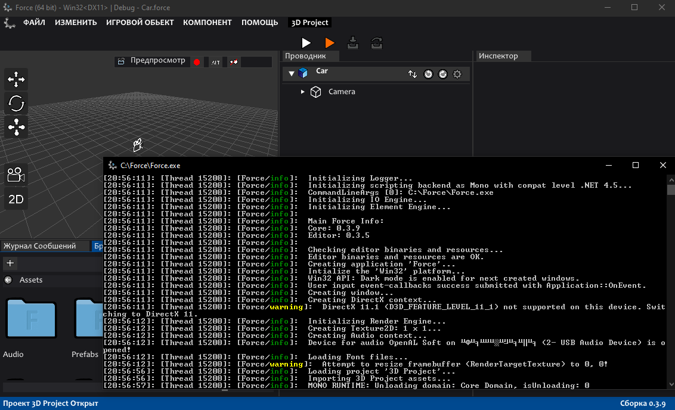Image resolution: width=675 pixels, height=410 pixels.
Task: Toggle the ALT mode button
Action: point(214,61)
